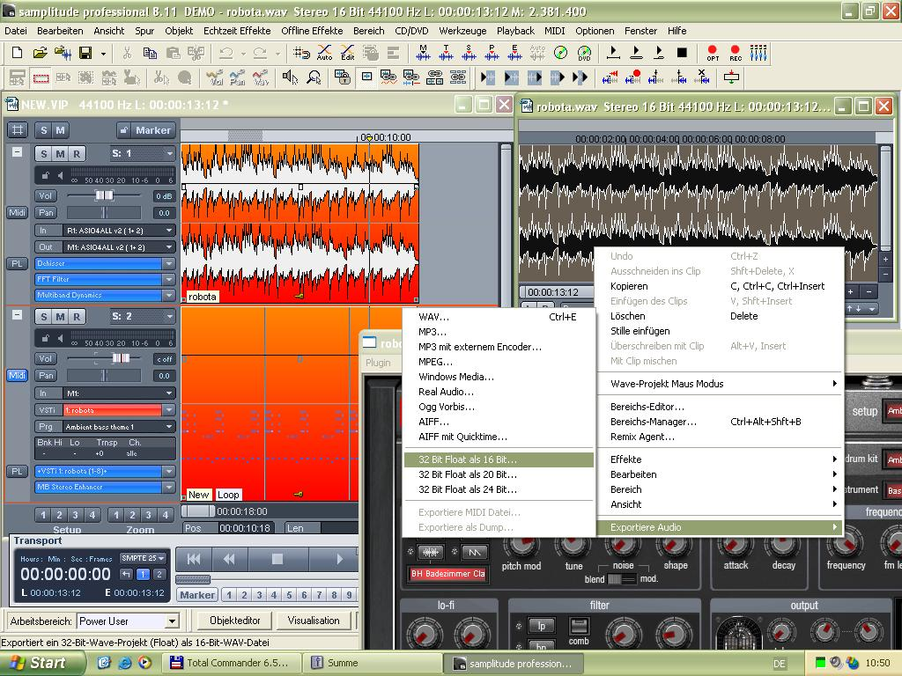This screenshot has width=902, height=676.
Task: Click the open-with-waveform import audio icon
Action: pos(63,54)
